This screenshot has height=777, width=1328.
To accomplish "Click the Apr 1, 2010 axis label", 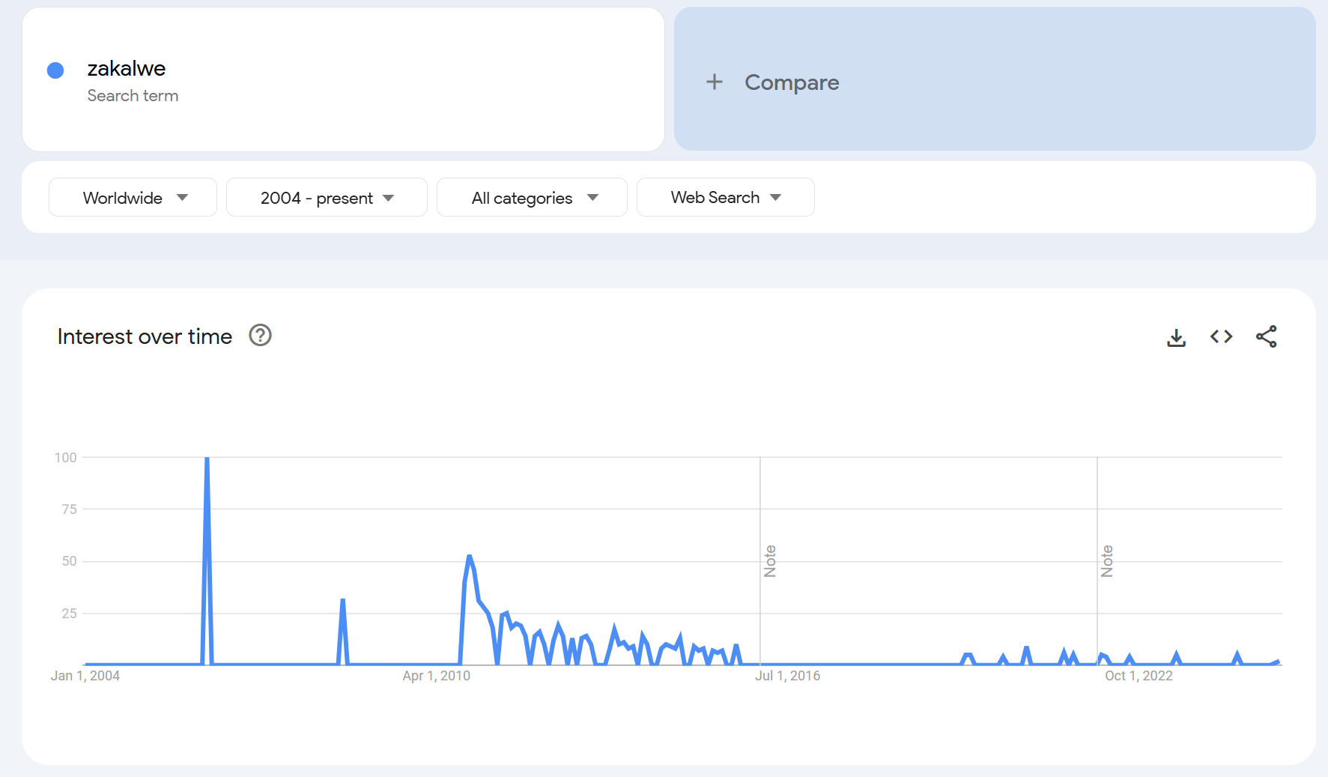I will pos(436,676).
